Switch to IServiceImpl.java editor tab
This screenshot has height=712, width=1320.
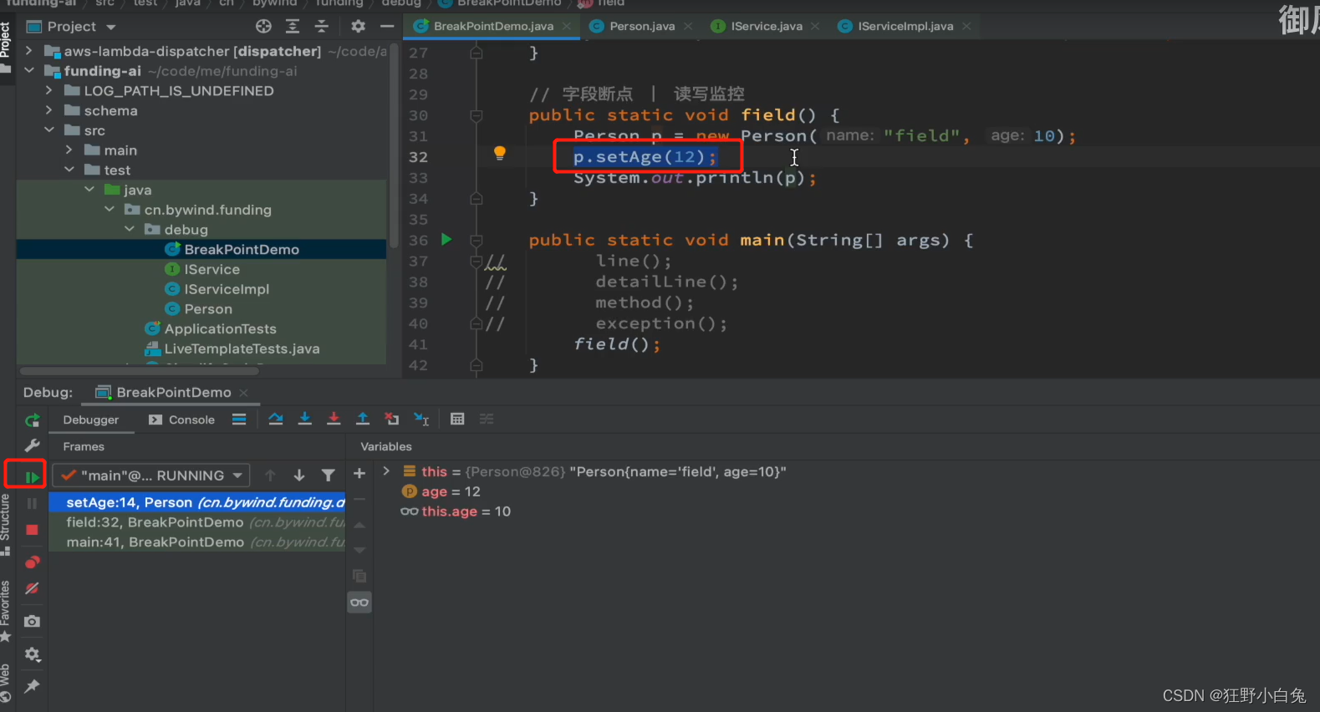pyautogui.click(x=905, y=27)
